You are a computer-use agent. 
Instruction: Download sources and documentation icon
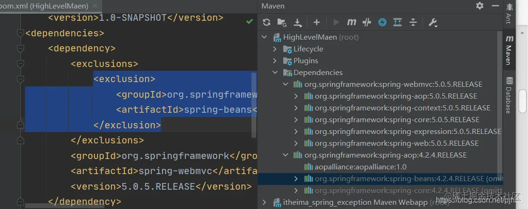pyautogui.click(x=298, y=23)
